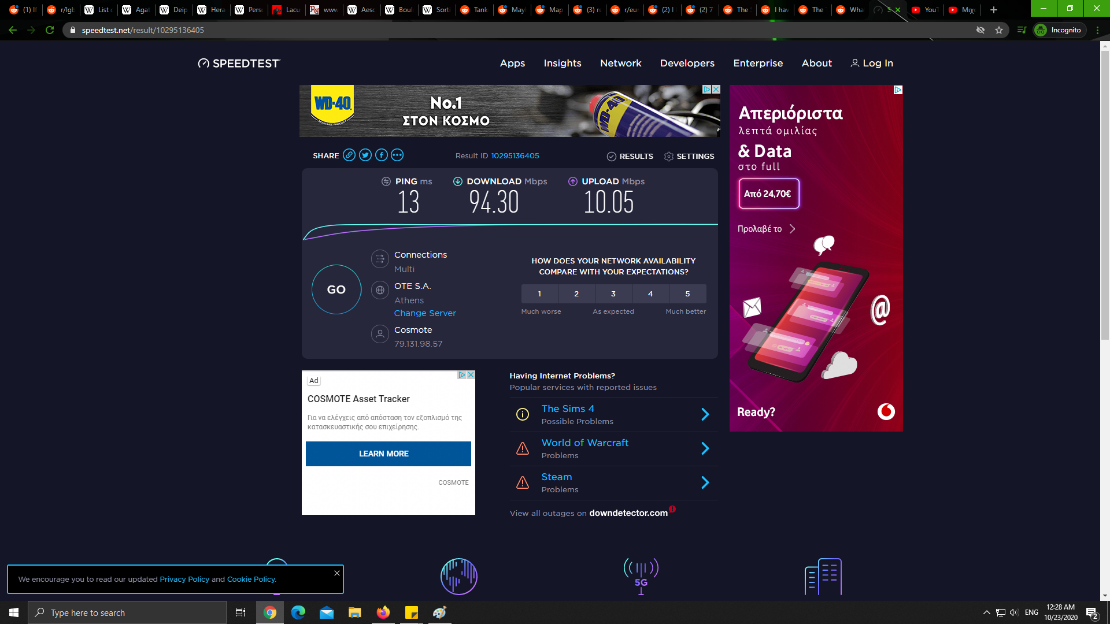Click the Cosmote provider user icon
Screen dimensions: 1110x624
pos(380,334)
